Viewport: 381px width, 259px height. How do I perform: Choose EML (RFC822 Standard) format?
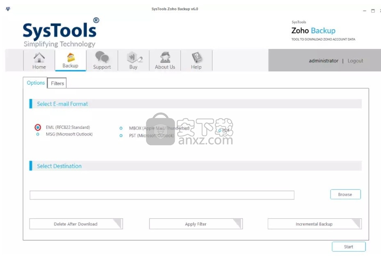(x=38, y=127)
